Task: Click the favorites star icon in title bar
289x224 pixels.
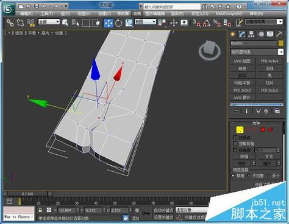Action: click(x=228, y=7)
